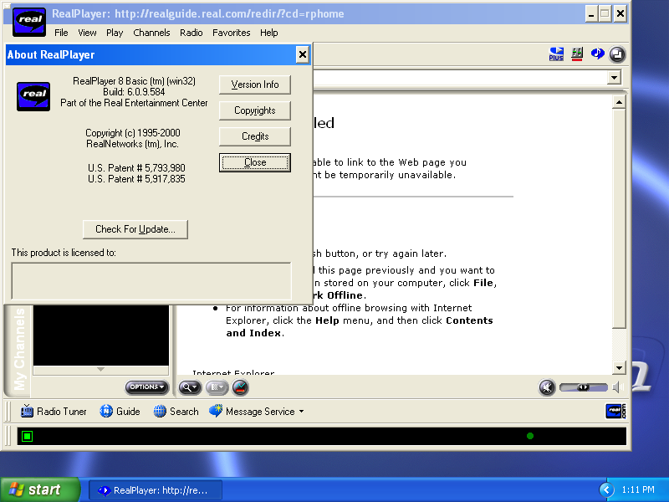Click the real logo in About dialog
Screen dimensions: 669x502
pos(33,96)
